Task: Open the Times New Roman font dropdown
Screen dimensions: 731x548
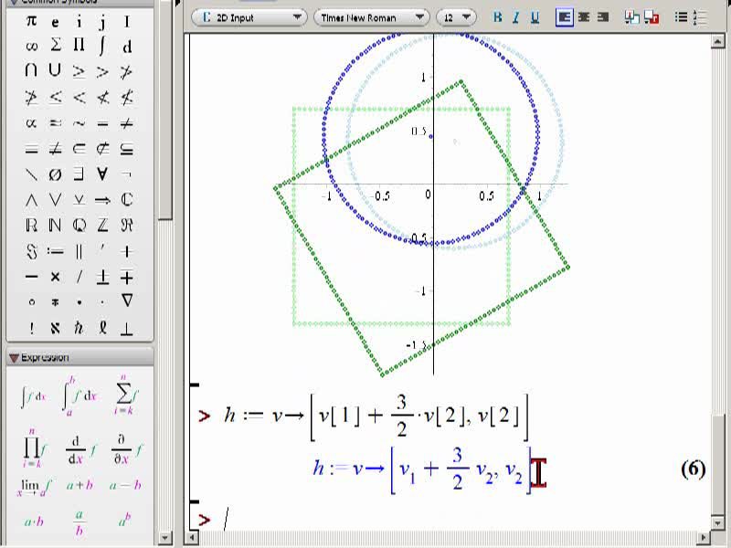Action: (x=372, y=17)
